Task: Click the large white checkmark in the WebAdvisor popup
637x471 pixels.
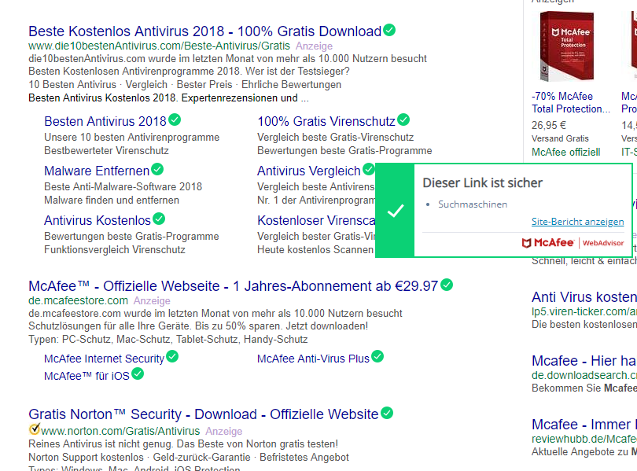Action: [x=396, y=211]
